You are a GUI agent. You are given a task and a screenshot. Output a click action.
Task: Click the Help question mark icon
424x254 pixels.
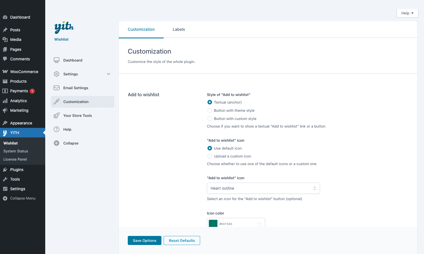tap(57, 129)
